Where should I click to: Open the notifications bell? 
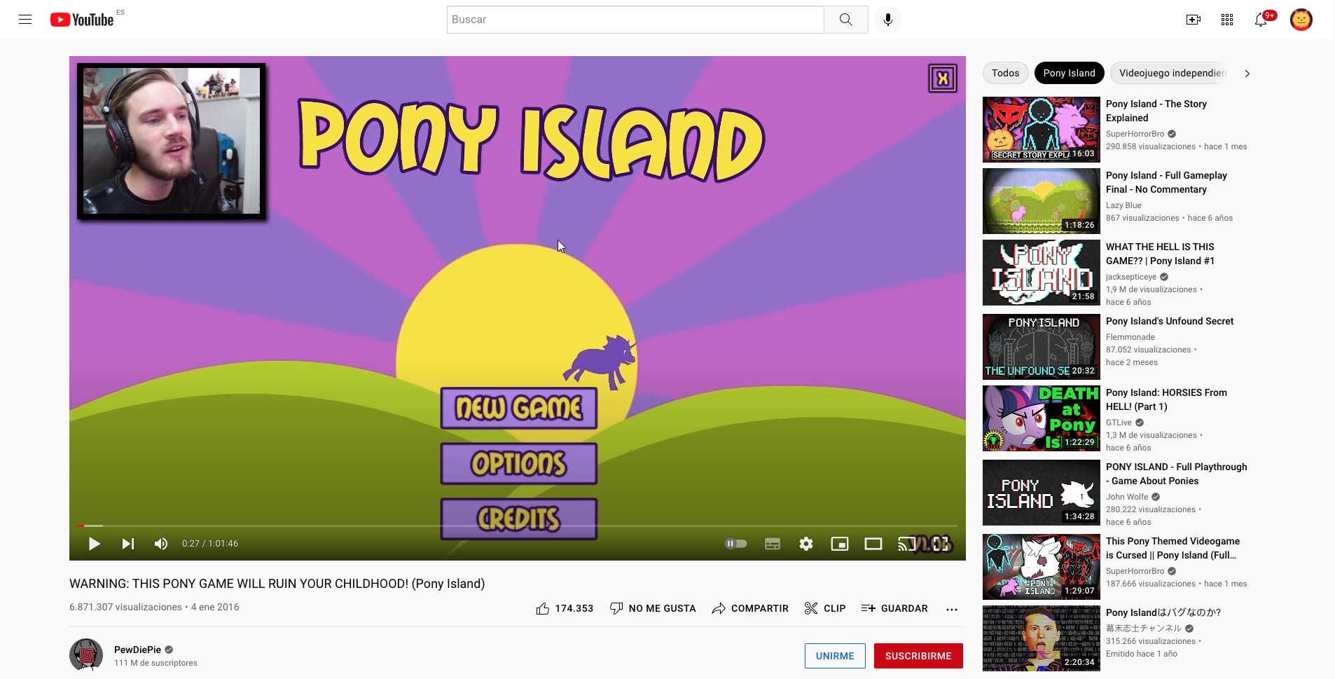pyautogui.click(x=1261, y=19)
